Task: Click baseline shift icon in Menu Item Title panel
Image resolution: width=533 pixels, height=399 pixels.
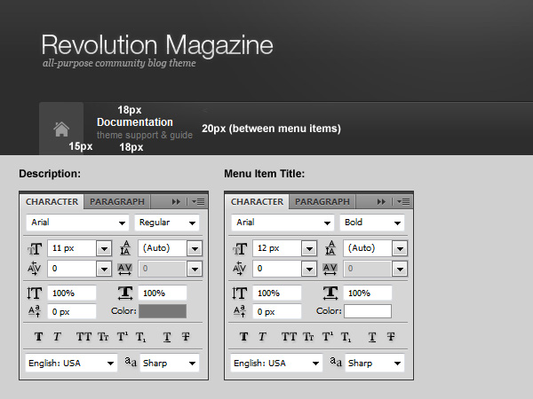Action: coord(240,311)
